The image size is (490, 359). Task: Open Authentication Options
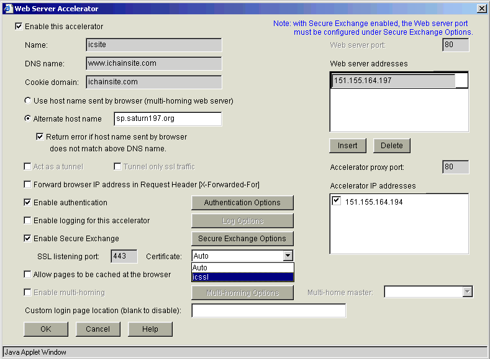242,202
